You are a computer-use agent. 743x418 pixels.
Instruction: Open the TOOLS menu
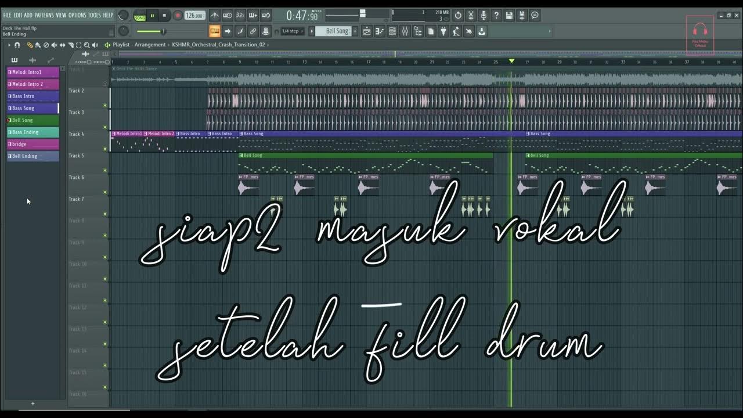click(x=95, y=15)
